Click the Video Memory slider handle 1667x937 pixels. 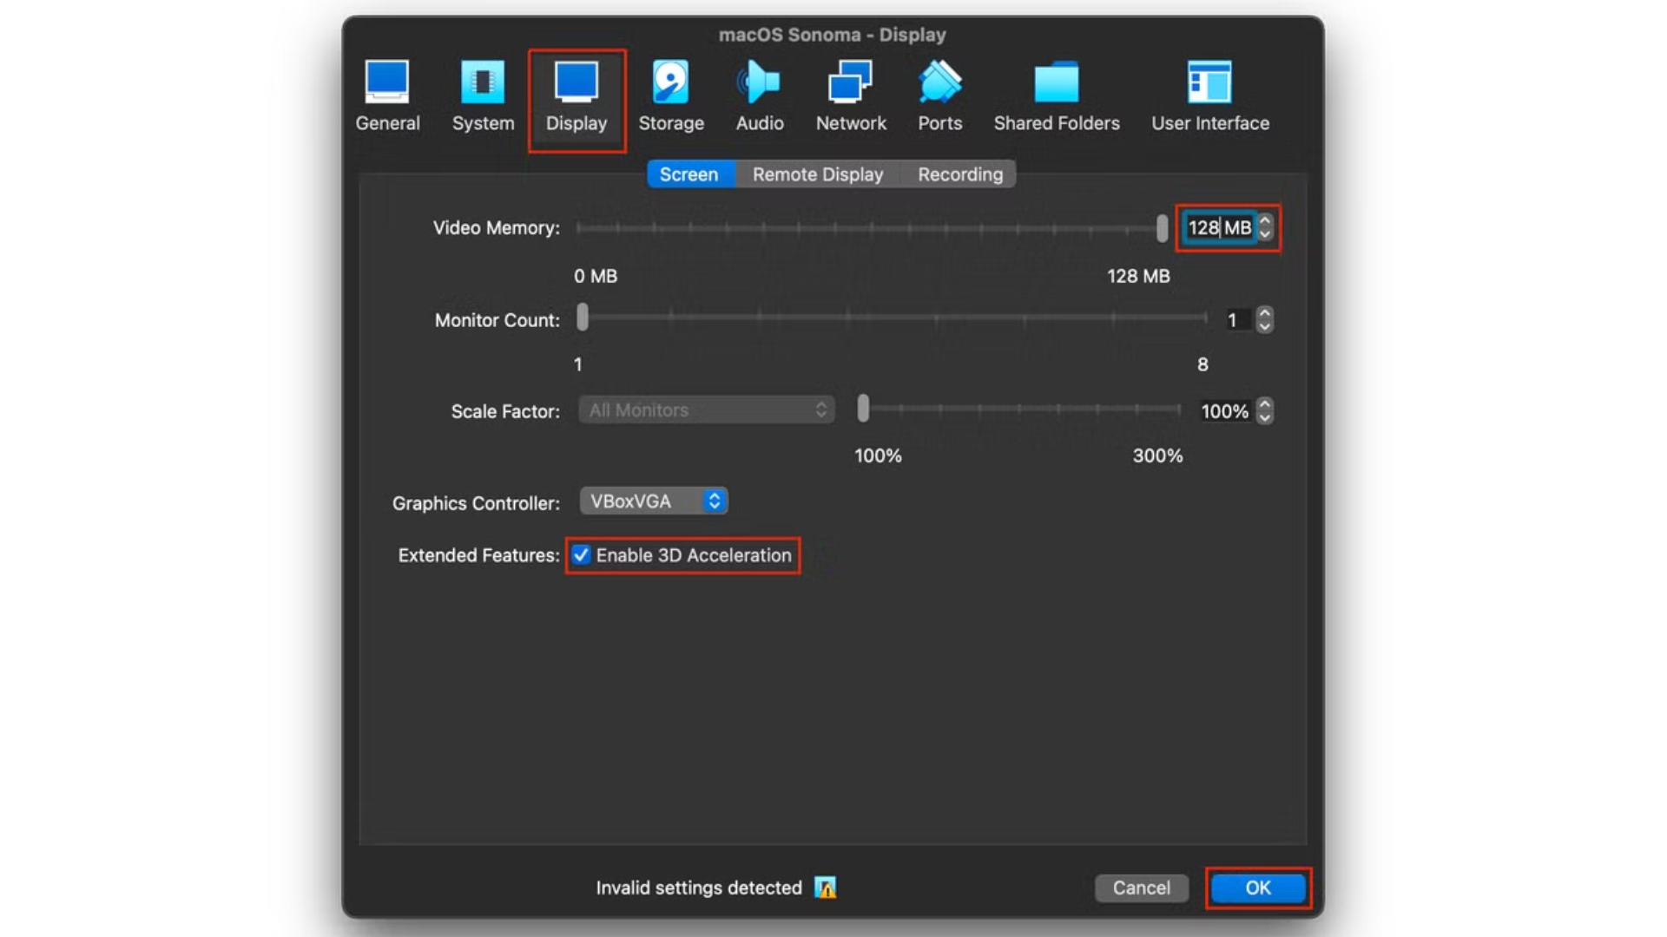(1162, 228)
